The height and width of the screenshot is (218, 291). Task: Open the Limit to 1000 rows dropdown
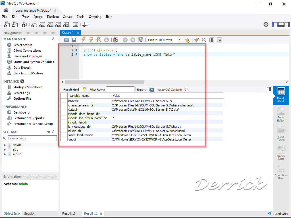(x=179, y=40)
